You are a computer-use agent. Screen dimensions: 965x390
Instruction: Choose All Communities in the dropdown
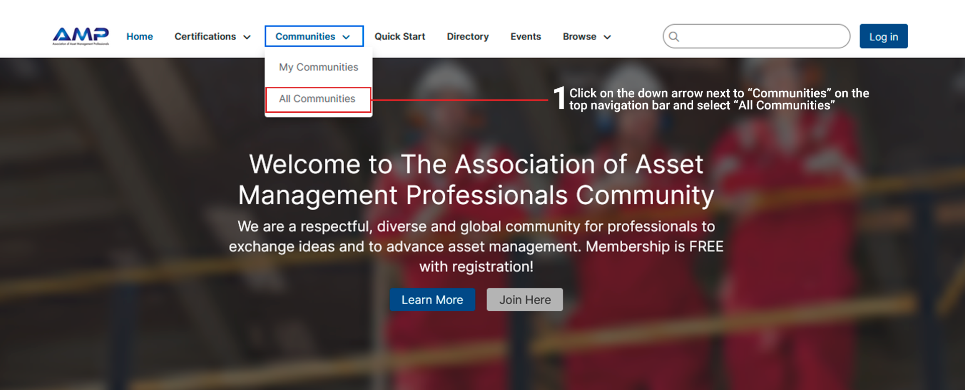click(x=317, y=99)
